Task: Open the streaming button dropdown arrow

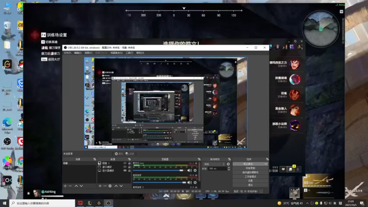Action: point(266,164)
